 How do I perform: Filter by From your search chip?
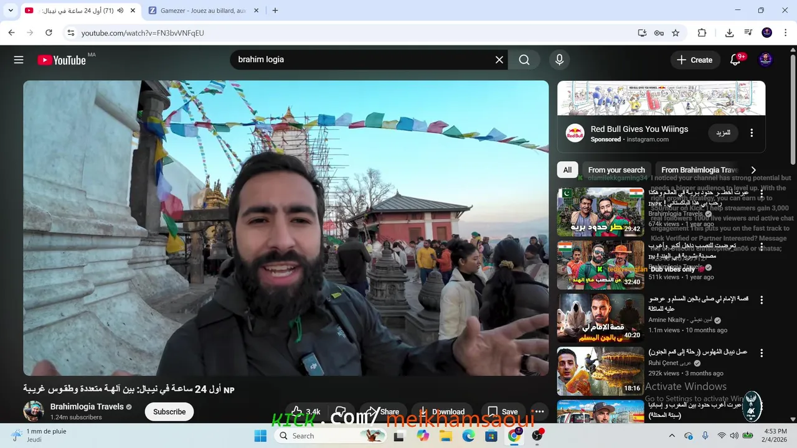pos(616,170)
